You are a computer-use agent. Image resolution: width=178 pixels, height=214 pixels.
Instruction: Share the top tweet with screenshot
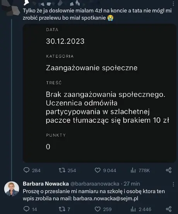point(169,170)
